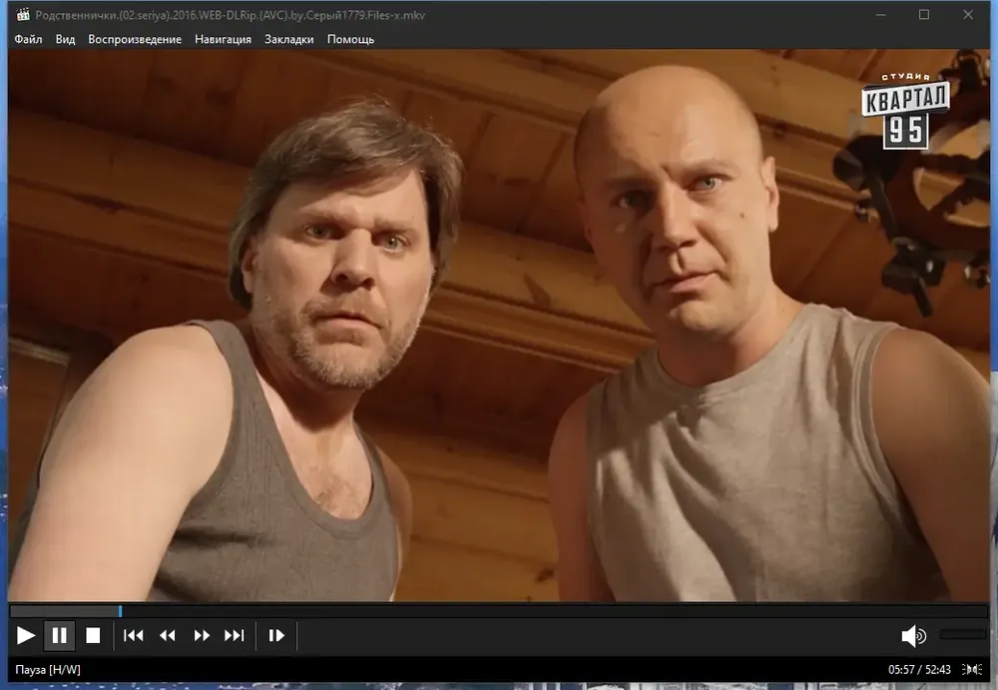The height and width of the screenshot is (690, 998).
Task: Click the Pause button in the toolbar
Action: click(59, 635)
